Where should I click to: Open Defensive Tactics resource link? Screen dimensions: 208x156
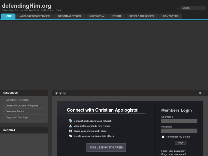[x=15, y=112]
